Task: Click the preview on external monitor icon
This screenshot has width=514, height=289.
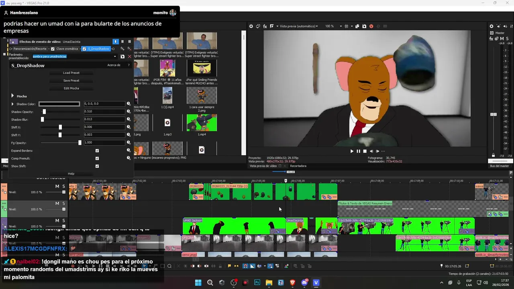Action: pos(258,26)
